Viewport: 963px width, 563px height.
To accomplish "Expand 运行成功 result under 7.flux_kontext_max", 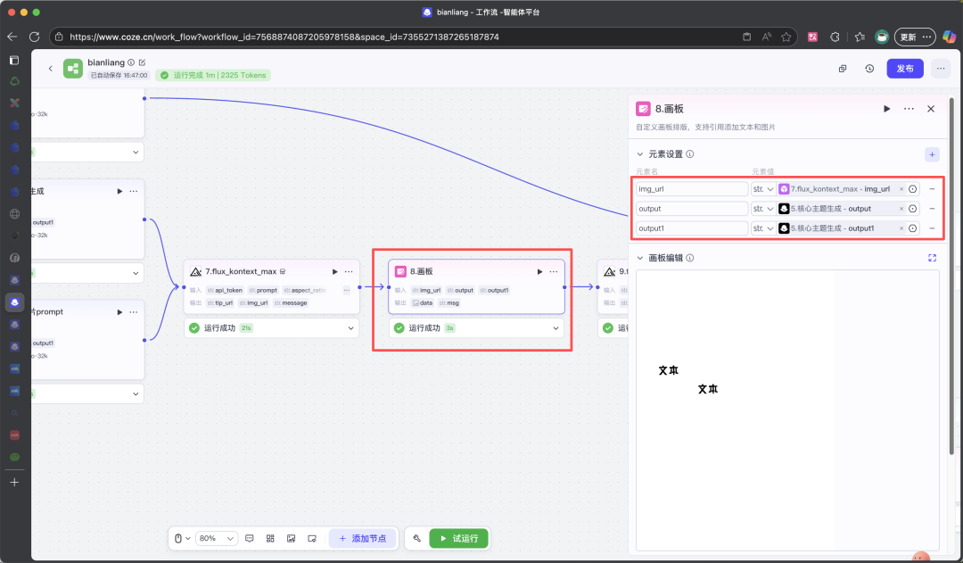I will [x=350, y=328].
